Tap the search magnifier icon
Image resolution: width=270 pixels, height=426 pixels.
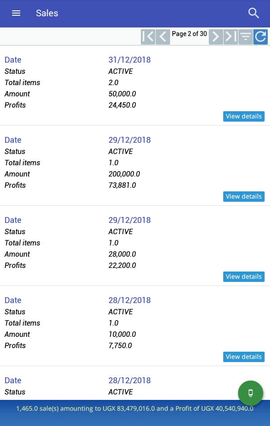click(253, 13)
